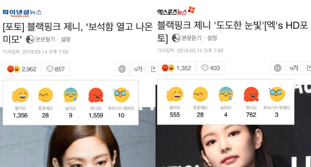311x167 pixels.
Task: Select the 후속기사 원해요 emoji with 3 votes
Action: (x=277, y=94)
